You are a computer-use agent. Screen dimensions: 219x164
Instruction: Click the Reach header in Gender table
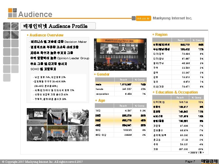tap(123, 80)
